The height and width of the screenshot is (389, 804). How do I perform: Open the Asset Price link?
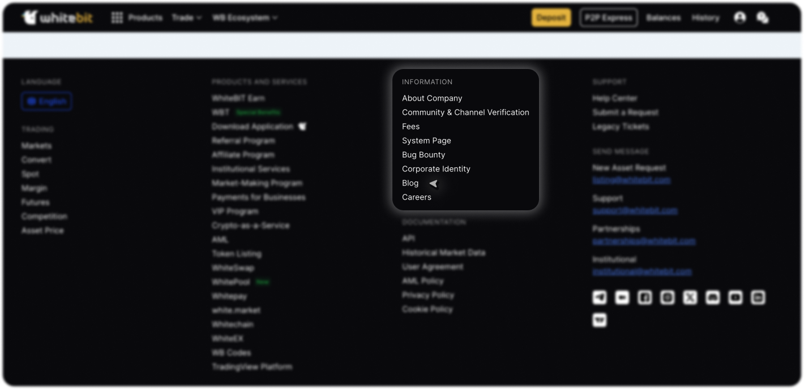pos(42,231)
